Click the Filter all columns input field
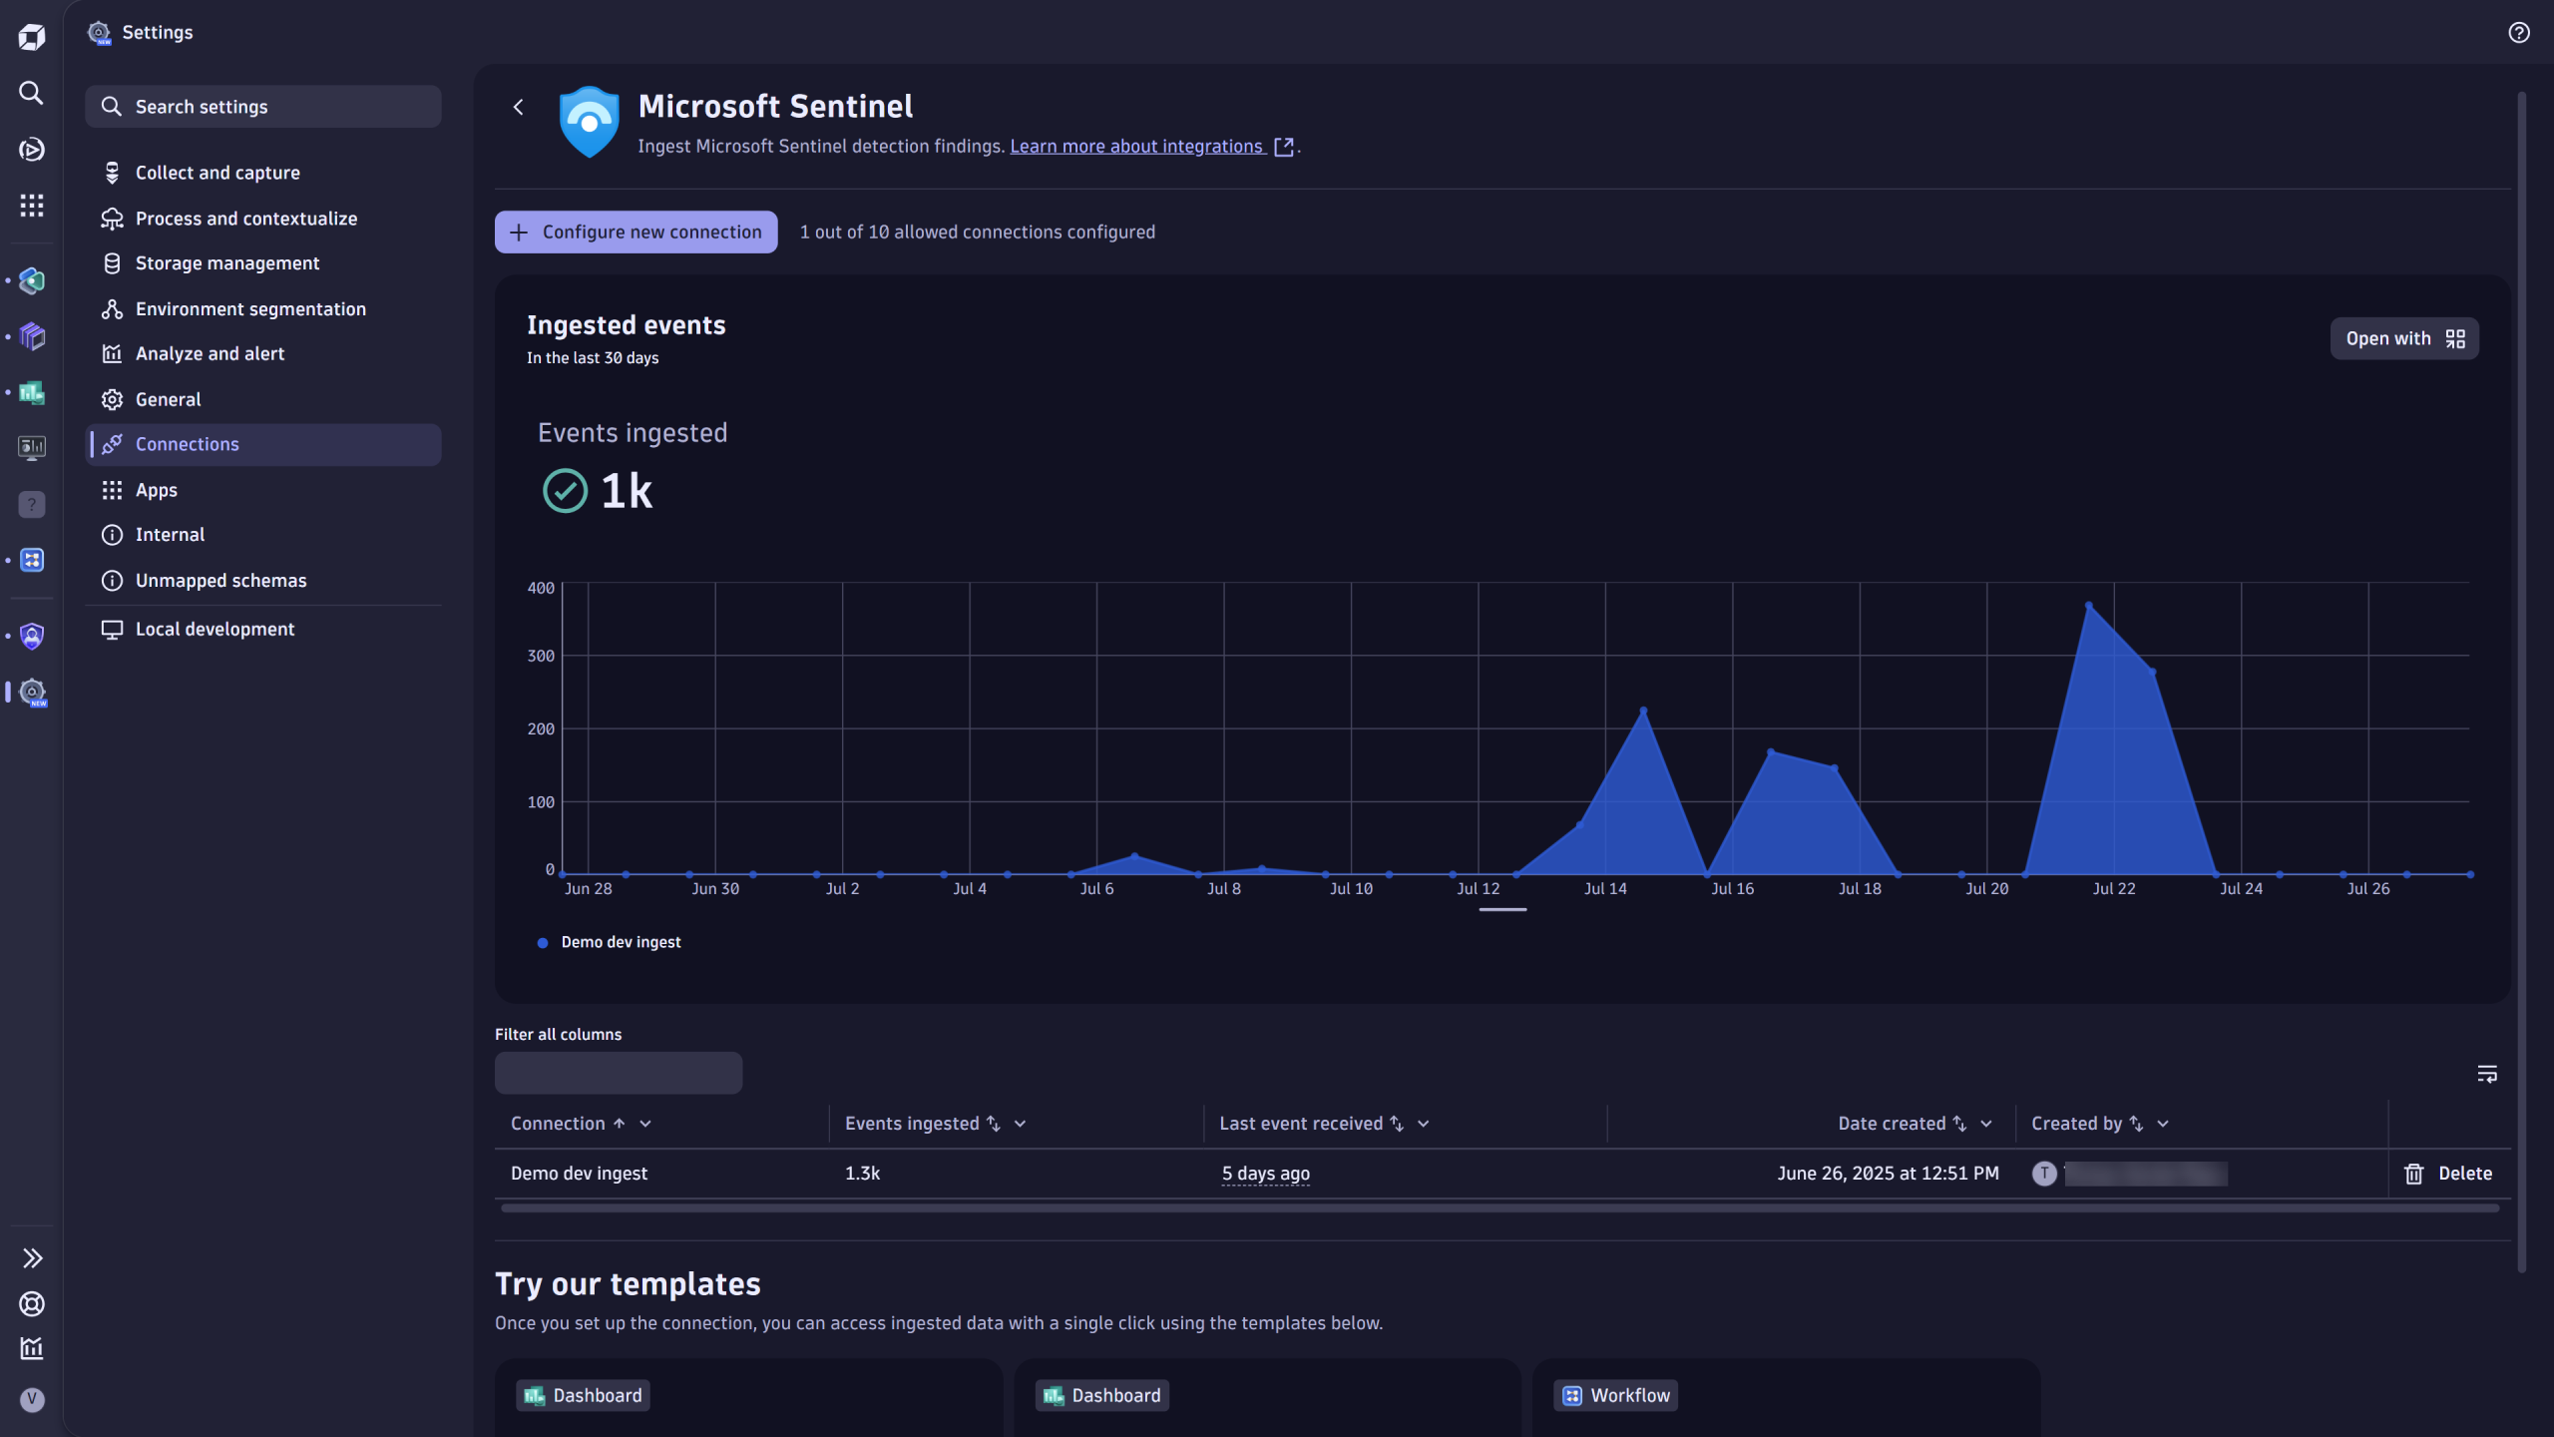2554x1437 pixels. pyautogui.click(x=618, y=1073)
